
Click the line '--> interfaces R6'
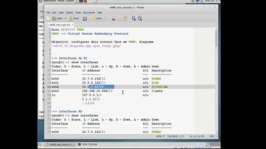[x=67, y=111]
